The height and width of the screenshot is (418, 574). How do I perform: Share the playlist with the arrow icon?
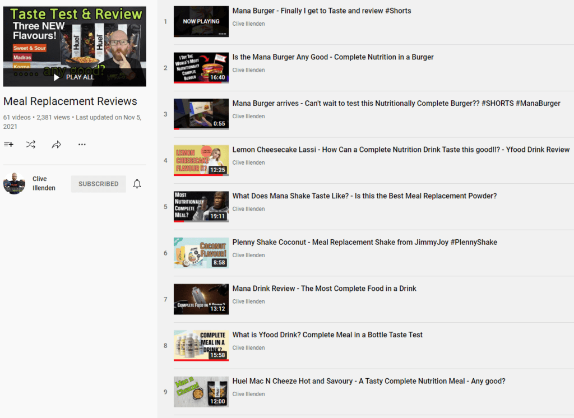[57, 145]
